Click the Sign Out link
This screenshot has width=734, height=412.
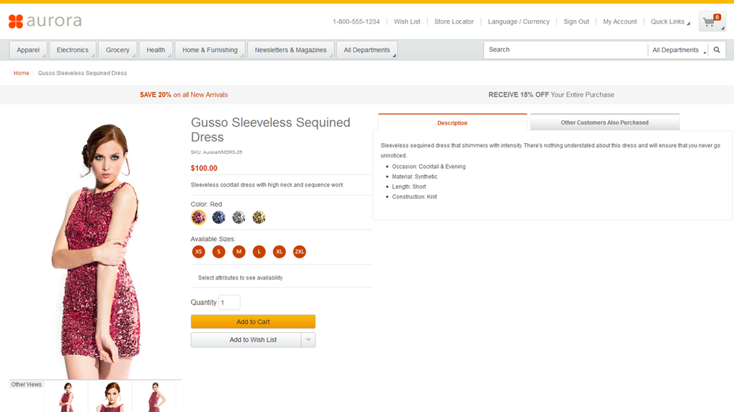(x=576, y=21)
